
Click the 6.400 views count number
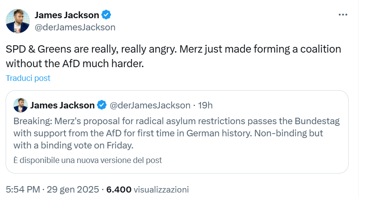(119, 189)
